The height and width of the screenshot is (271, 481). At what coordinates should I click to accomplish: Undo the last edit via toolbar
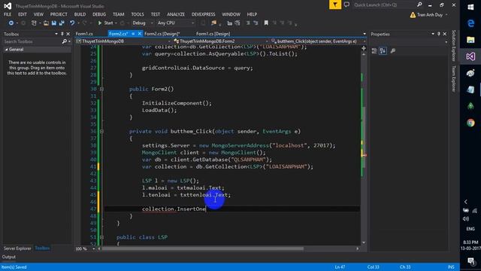click(72, 23)
